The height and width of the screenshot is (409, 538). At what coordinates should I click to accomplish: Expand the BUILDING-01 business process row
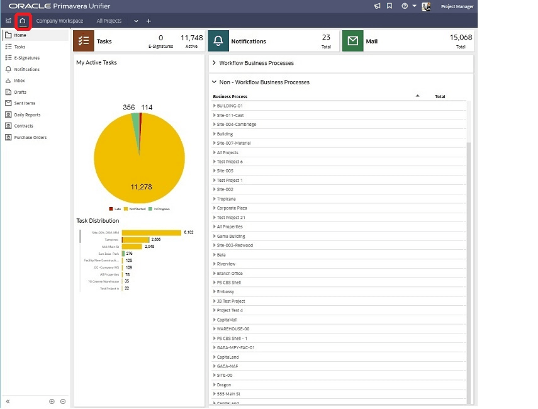[x=216, y=105]
